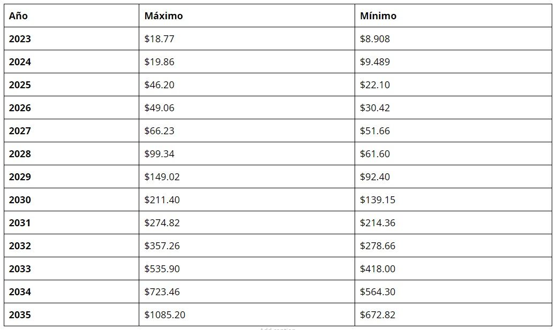Click the $274.82 maximum value
The image size is (556, 330).
(x=162, y=223)
